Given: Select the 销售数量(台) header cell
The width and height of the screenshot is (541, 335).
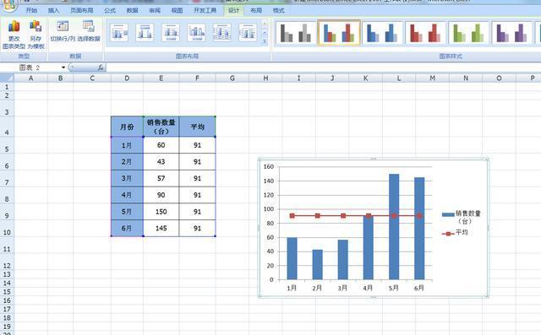Looking at the screenshot, I should tap(161, 127).
